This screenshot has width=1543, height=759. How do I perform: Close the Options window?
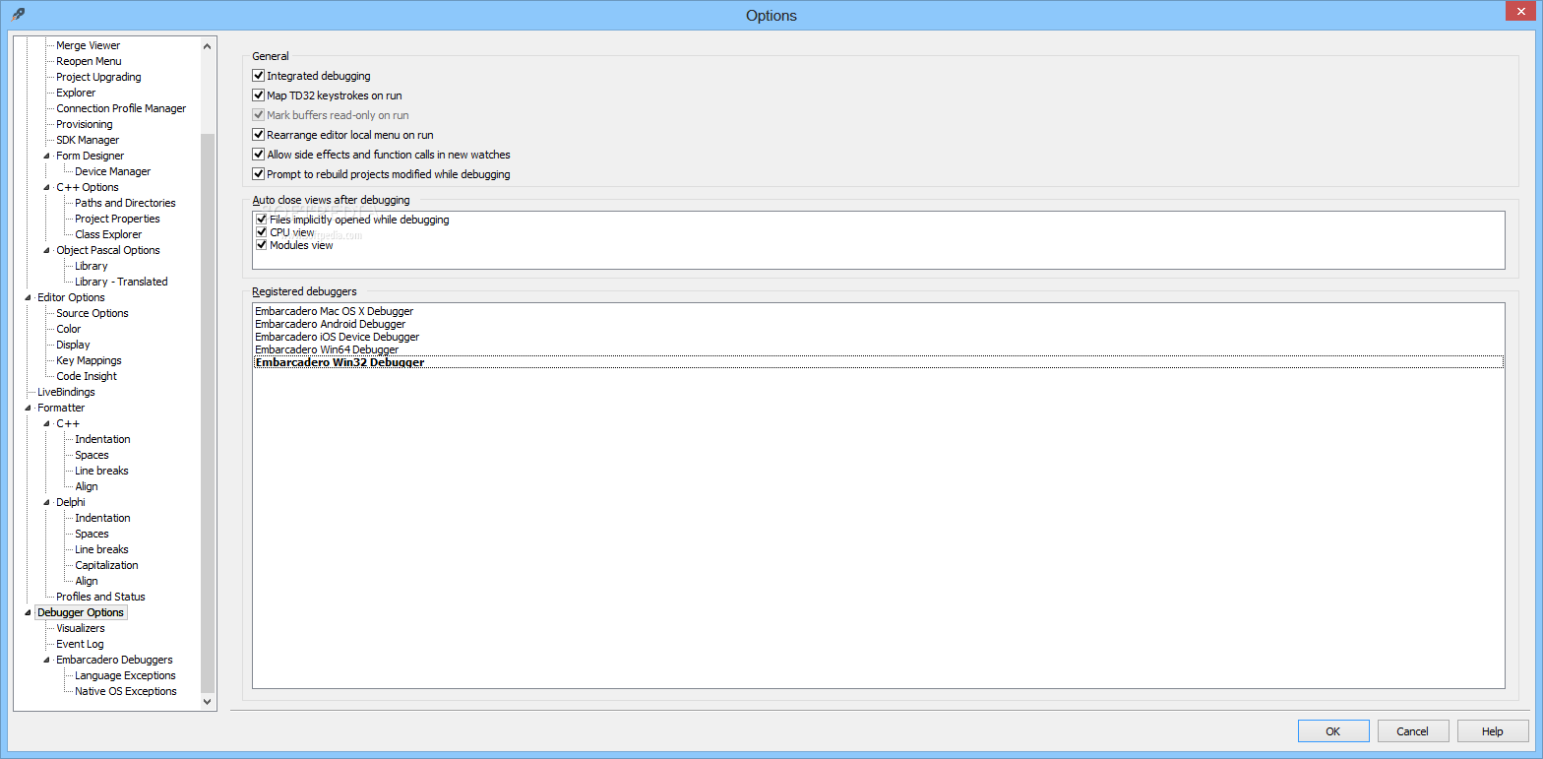[x=1519, y=12]
